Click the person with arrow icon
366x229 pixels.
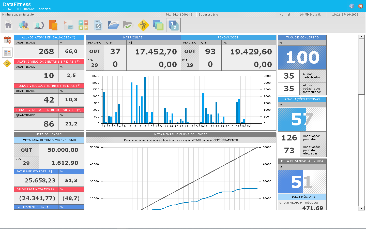(39, 25)
